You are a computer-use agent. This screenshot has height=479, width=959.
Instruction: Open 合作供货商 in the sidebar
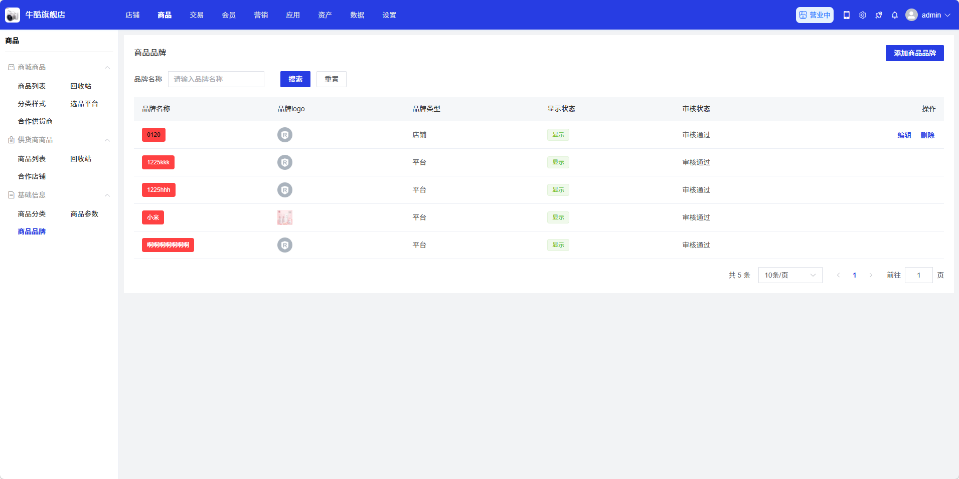35,121
